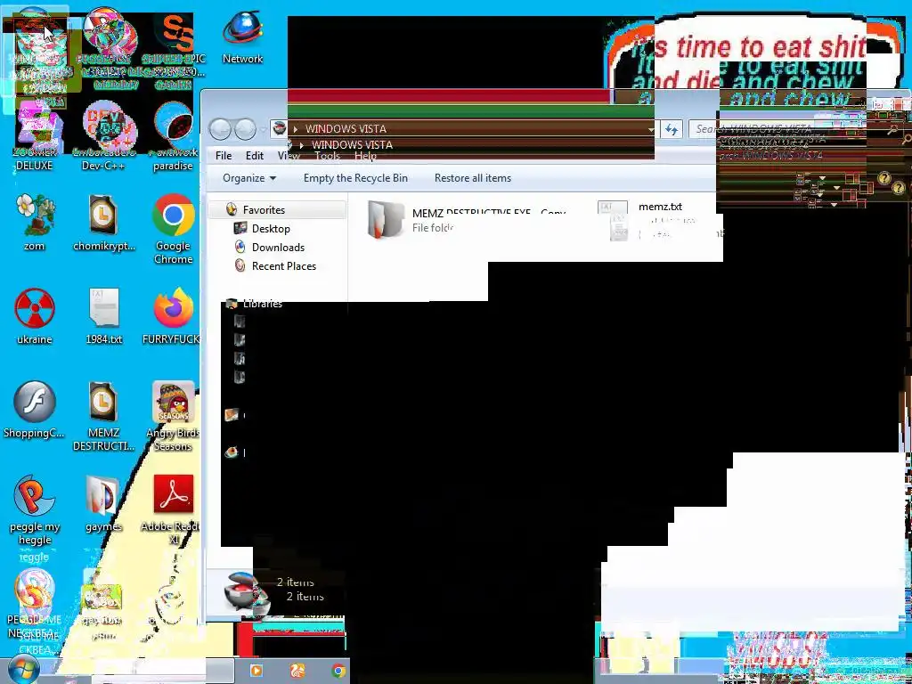This screenshot has height=684, width=912.
Task: Go to Downloads in Favorites
Action: coord(278,248)
